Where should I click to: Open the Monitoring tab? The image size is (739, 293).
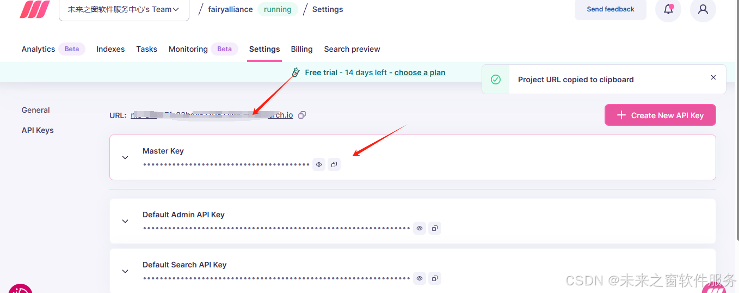click(188, 49)
